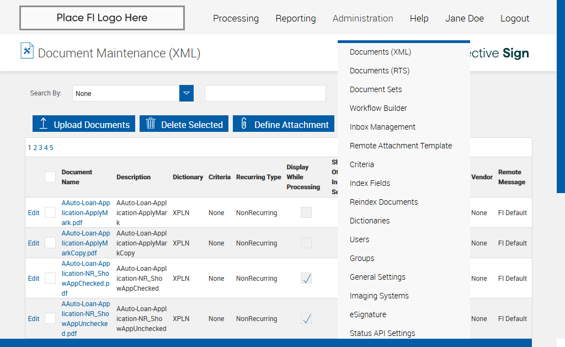
Task: Open the Reporting menu
Action: point(296,18)
